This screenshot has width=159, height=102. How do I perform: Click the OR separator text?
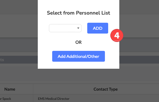tap(79, 42)
